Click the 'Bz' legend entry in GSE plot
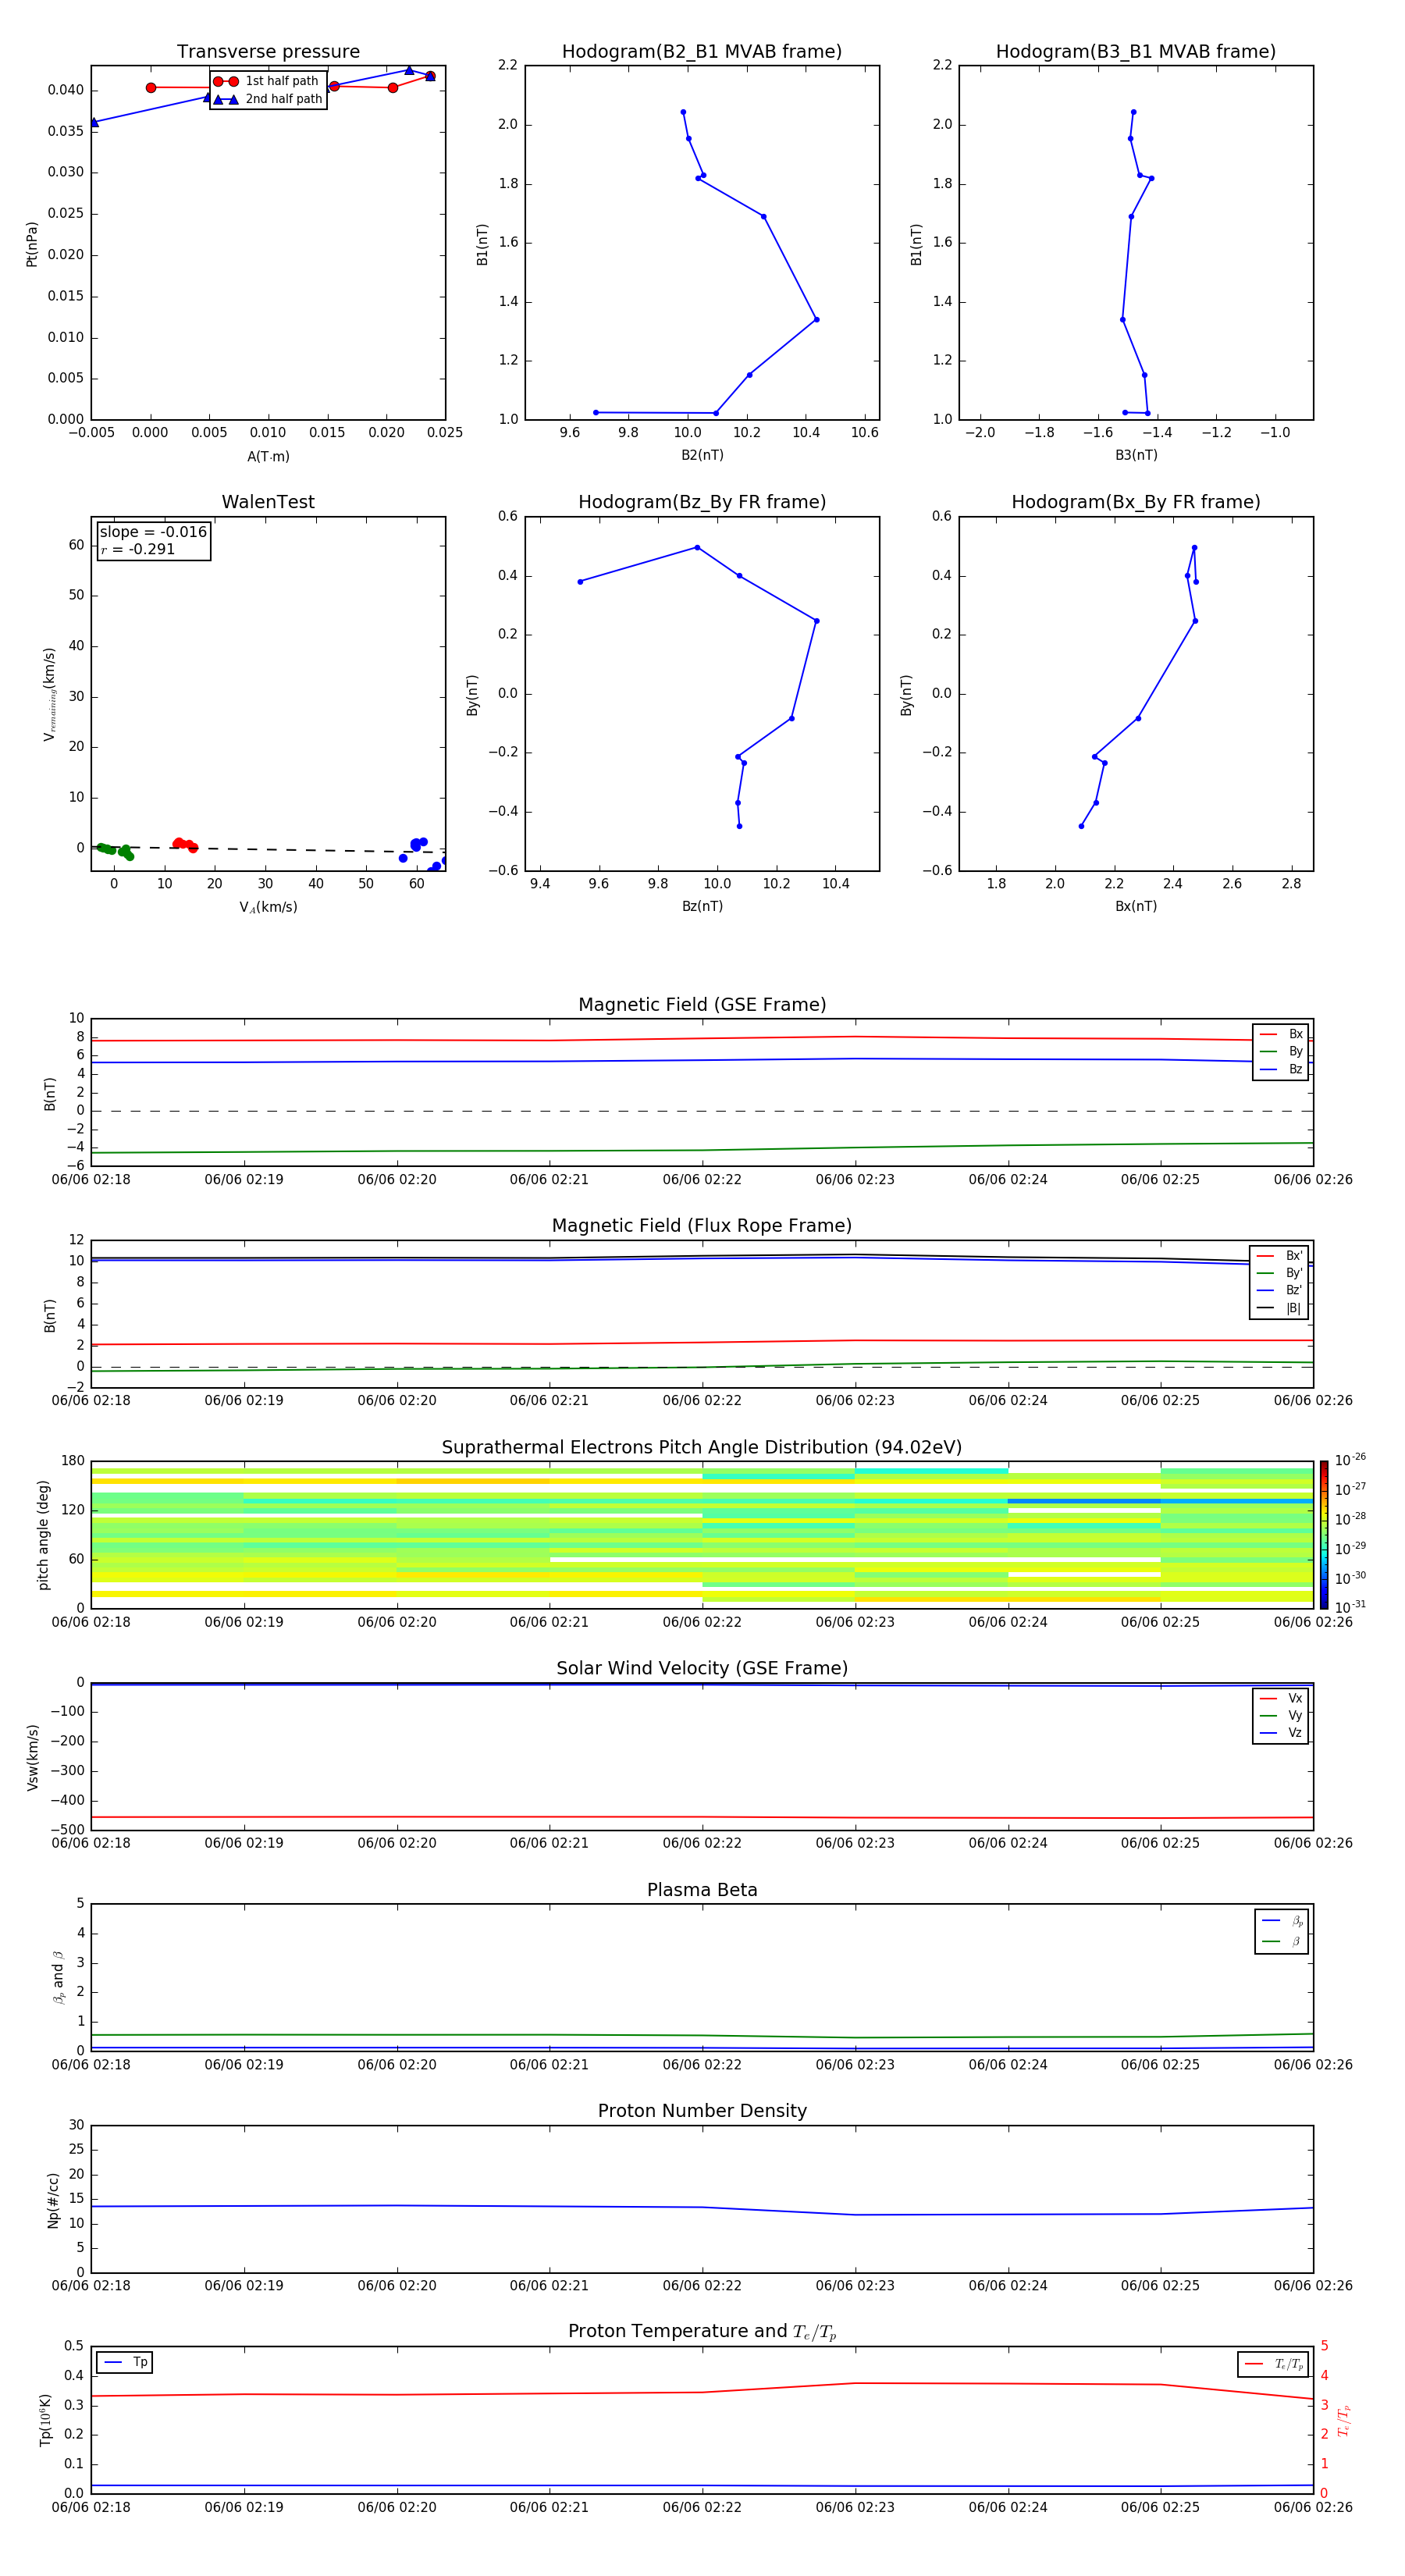 [x=1281, y=1070]
